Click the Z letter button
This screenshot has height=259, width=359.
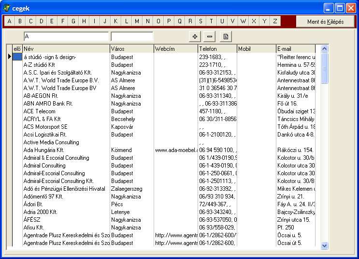275,21
